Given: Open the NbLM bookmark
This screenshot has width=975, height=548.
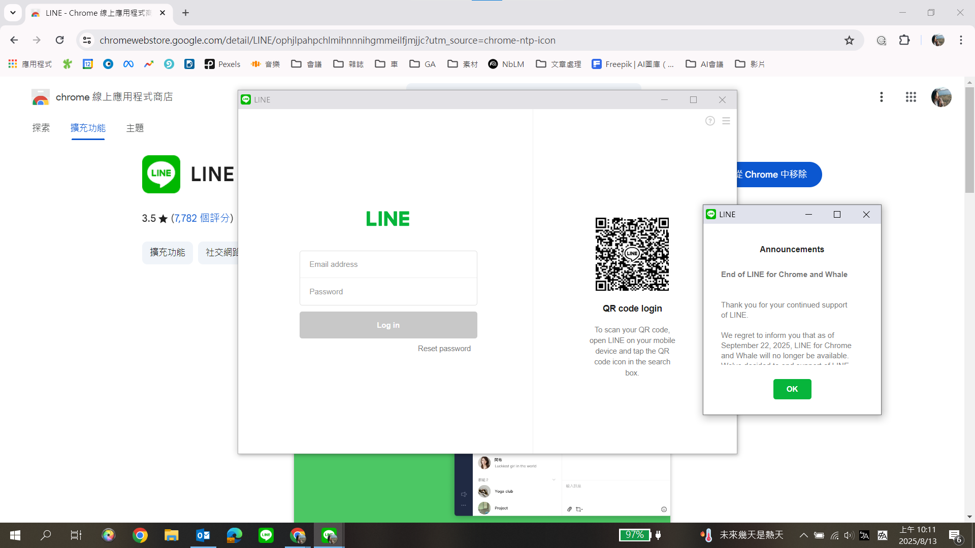Looking at the screenshot, I should pyautogui.click(x=506, y=64).
